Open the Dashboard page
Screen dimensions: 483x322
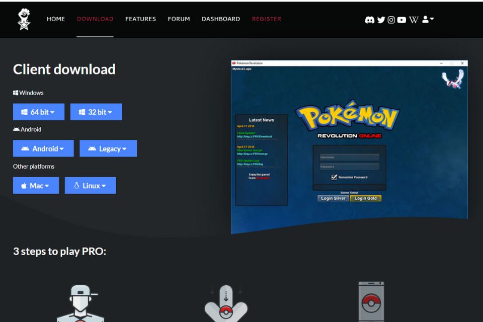tap(221, 19)
